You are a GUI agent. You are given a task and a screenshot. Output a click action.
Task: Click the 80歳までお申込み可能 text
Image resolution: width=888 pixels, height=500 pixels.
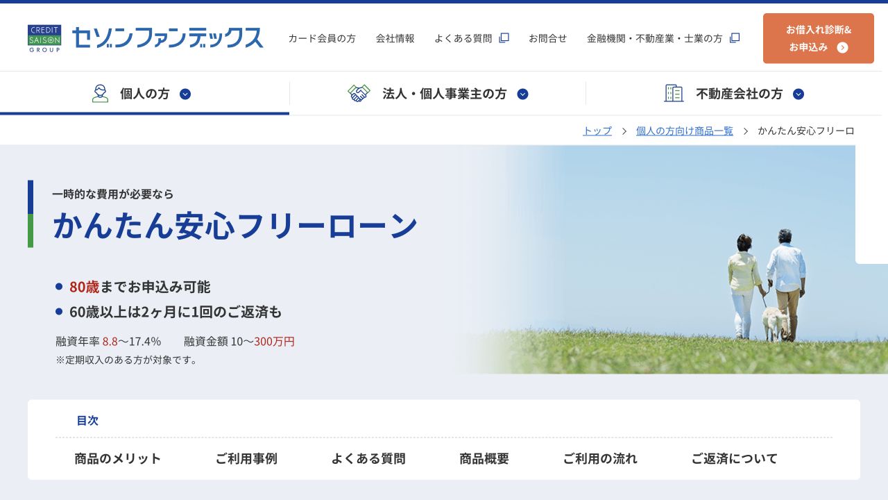click(139, 287)
